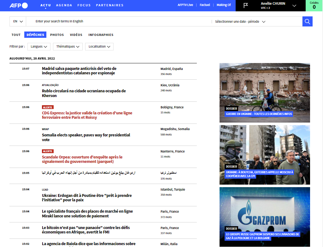
Task: Open the AFPTV Live link
Action: (x=185, y=5)
